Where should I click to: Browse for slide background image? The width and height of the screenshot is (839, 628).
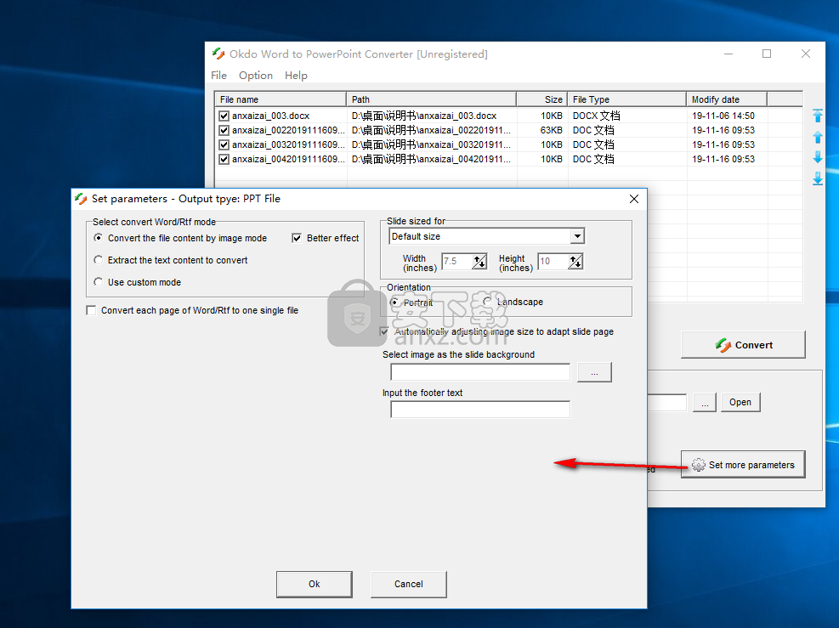[594, 372]
